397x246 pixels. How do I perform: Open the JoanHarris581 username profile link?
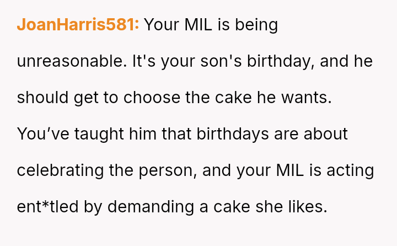point(78,25)
